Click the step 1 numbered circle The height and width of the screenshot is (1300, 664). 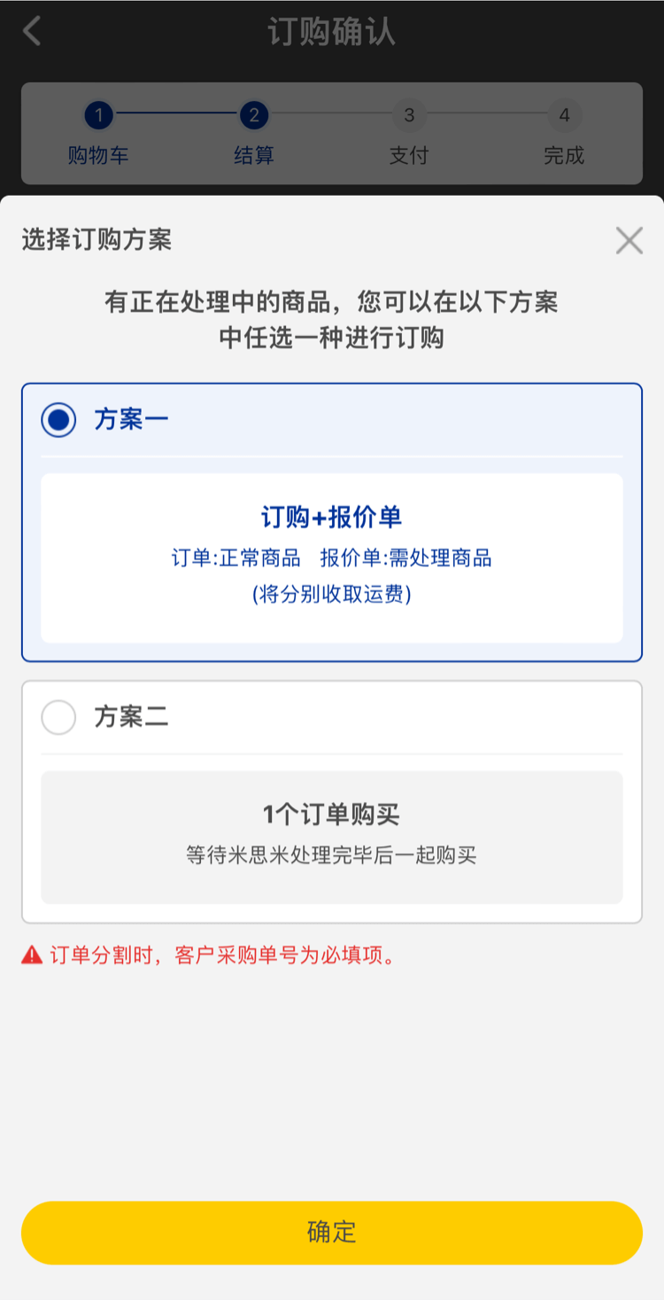tap(98, 115)
